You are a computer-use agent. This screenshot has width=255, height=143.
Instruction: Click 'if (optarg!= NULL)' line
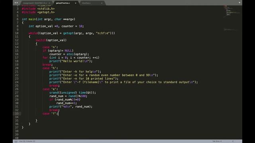(58, 50)
